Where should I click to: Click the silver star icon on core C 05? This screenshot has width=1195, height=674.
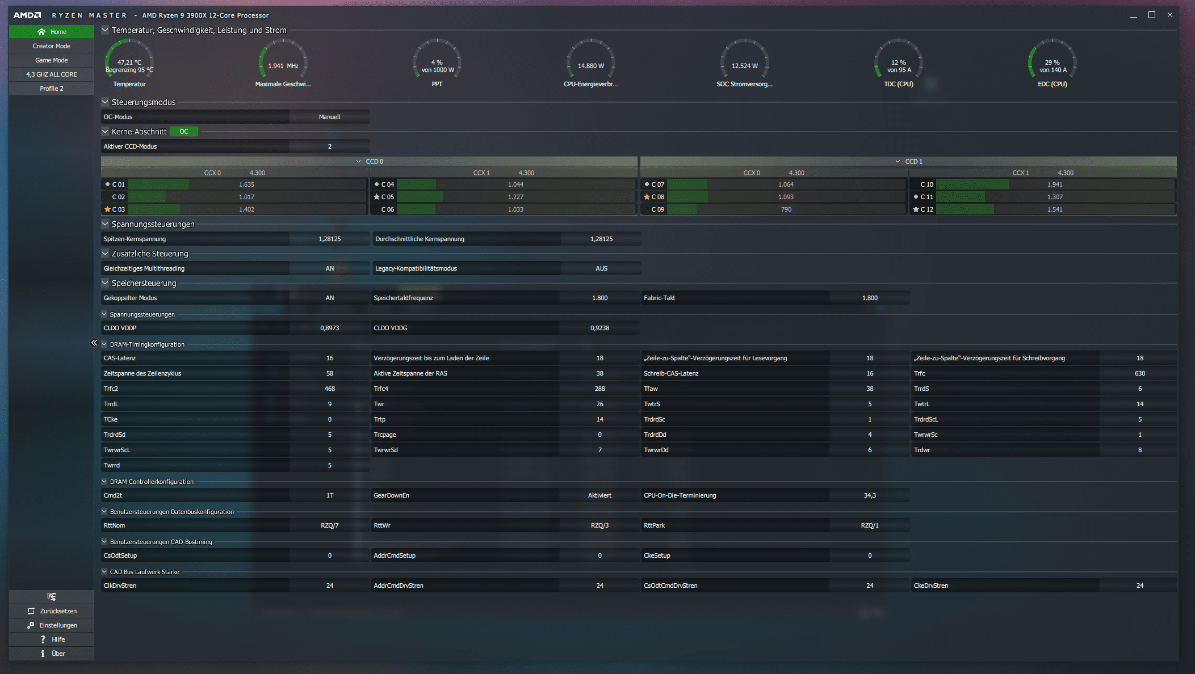376,197
